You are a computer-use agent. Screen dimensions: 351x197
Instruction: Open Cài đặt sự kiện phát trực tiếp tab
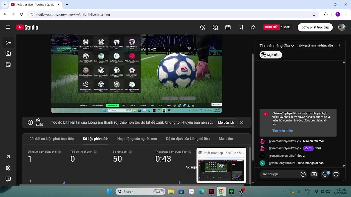[x=52, y=139]
